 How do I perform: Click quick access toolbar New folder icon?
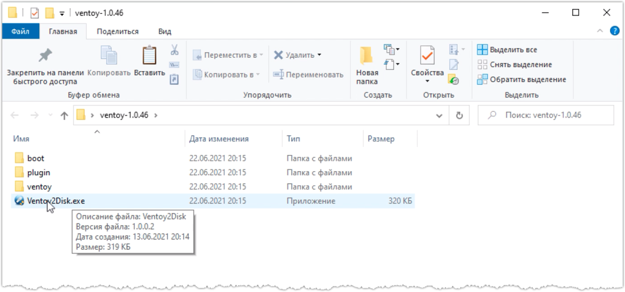point(49,12)
